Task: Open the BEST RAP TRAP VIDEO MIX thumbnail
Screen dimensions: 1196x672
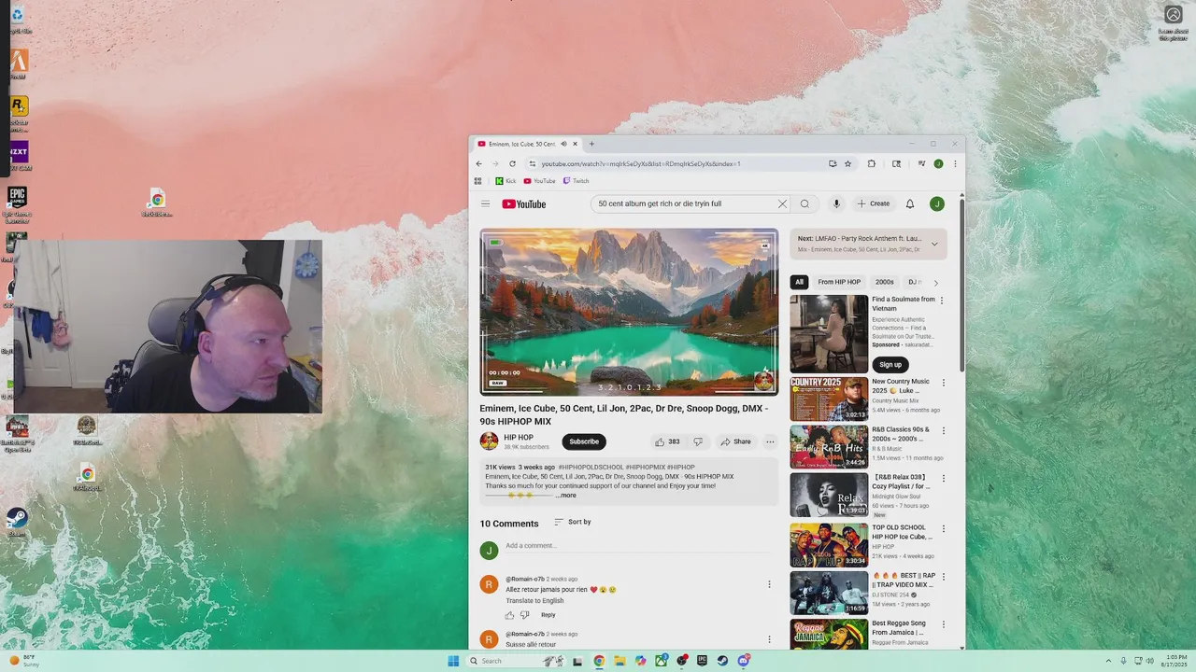Action: [829, 593]
